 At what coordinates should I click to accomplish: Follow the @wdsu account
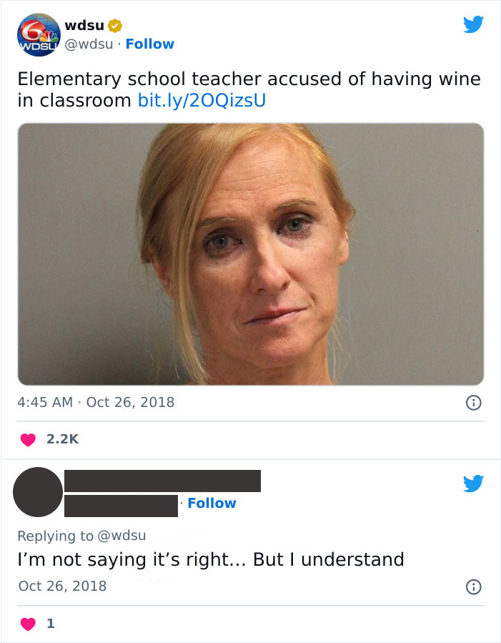pos(149,44)
